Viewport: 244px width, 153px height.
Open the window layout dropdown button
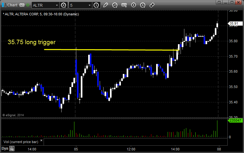tap(219, 2)
